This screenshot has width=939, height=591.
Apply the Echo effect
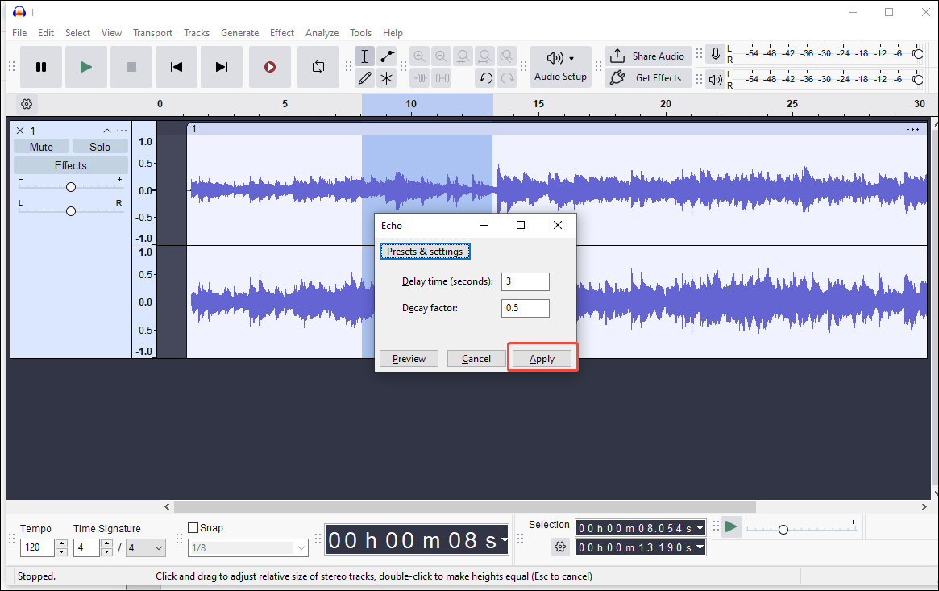542,358
